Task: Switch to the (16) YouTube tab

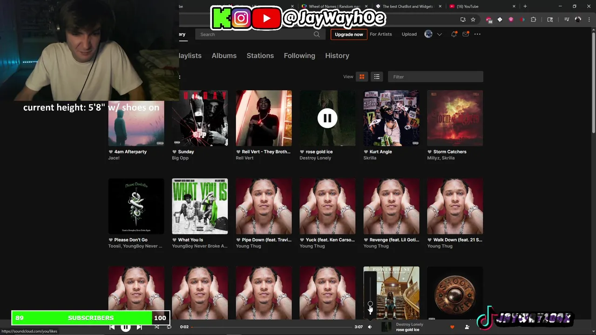Action: click(x=482, y=7)
